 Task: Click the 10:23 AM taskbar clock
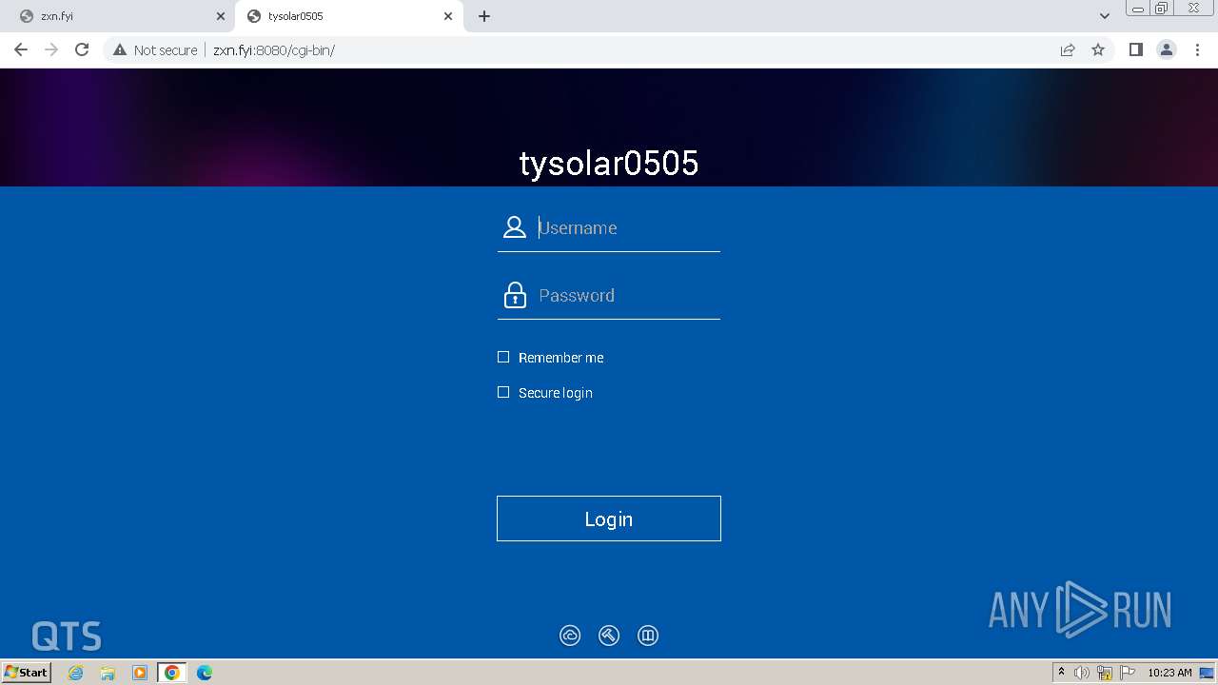[1169, 673]
